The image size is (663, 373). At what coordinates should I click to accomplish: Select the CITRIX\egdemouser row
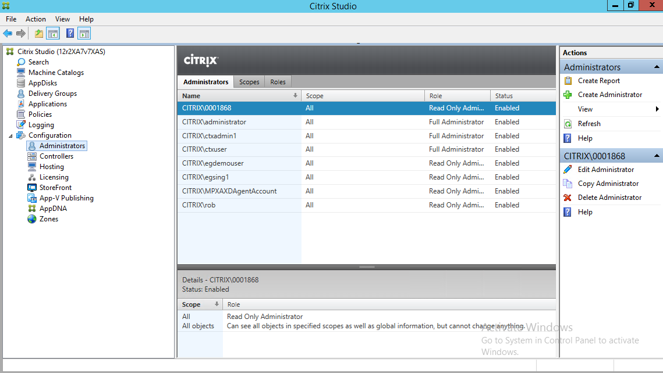point(367,163)
